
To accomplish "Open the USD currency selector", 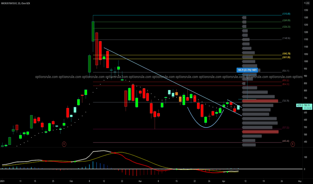I will 307,3.
